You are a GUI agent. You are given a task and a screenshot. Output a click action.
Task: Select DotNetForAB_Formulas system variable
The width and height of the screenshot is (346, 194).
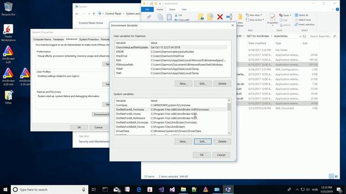[x=171, y=109]
